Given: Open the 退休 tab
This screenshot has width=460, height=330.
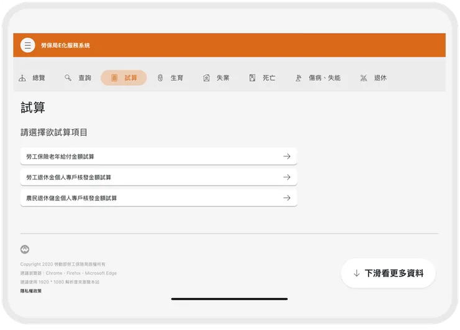Looking at the screenshot, I should [x=374, y=78].
